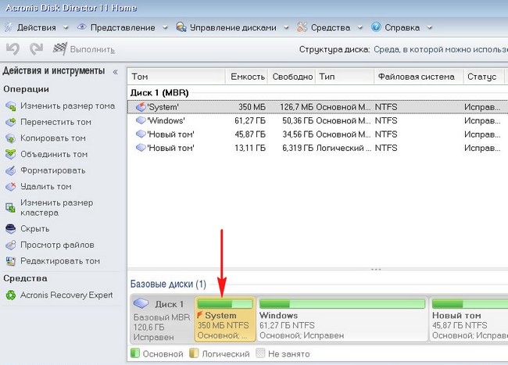This screenshot has width=508, height=365.
Task: Choose Объединить том operation
Action: (x=54, y=155)
